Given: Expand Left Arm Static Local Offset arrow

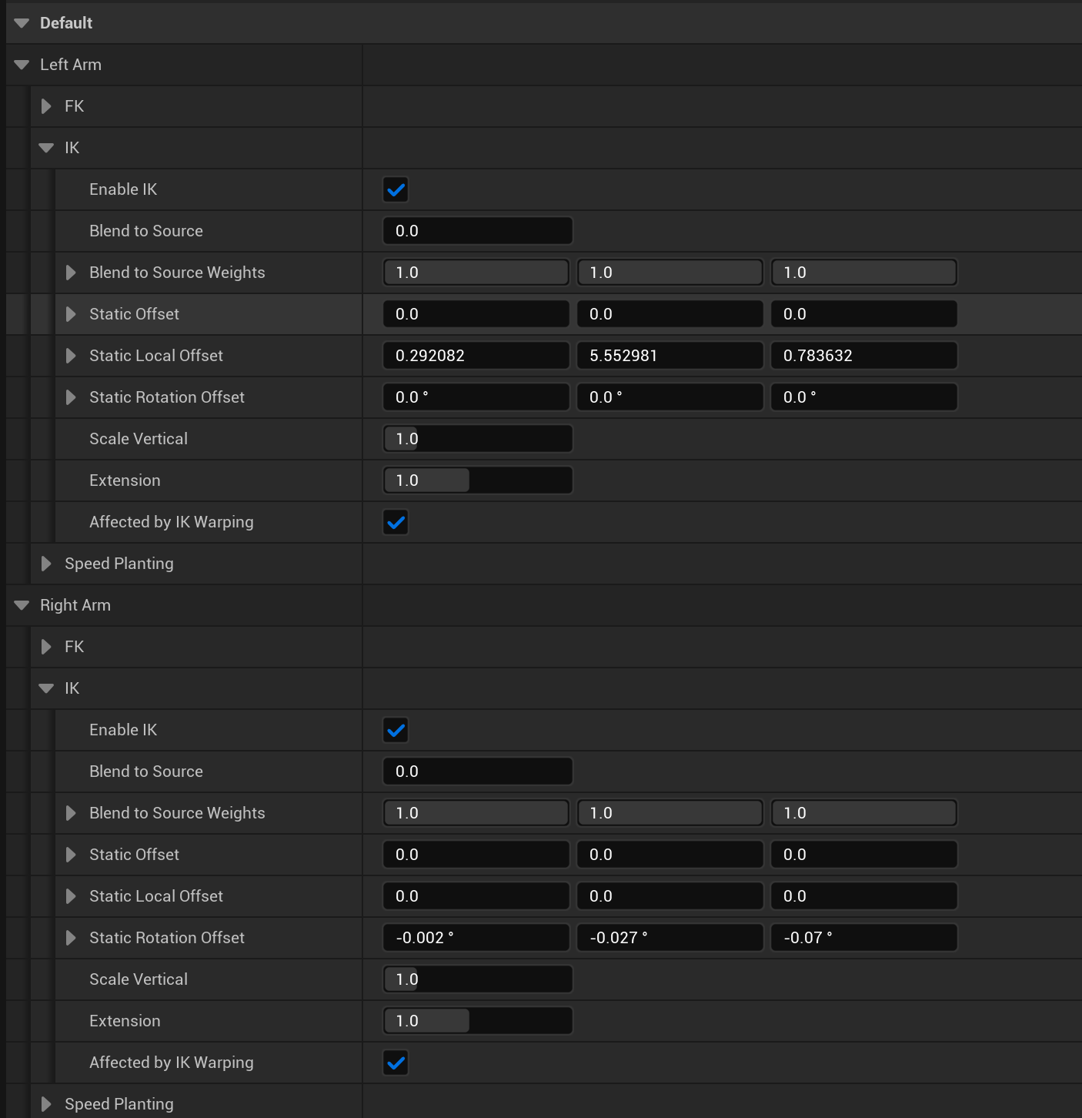Looking at the screenshot, I should [x=71, y=356].
